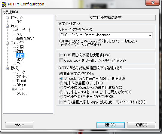
Task: Collapse the ウィンドウ tree node
Action: coord(7,43)
